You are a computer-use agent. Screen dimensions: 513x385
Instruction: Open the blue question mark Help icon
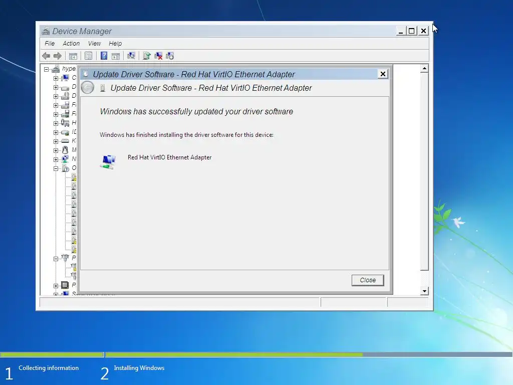pyautogui.click(x=104, y=56)
